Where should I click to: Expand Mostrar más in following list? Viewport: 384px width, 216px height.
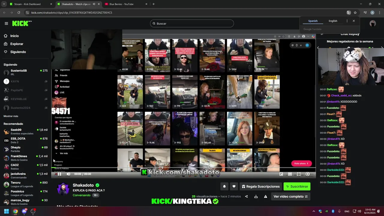11,116
